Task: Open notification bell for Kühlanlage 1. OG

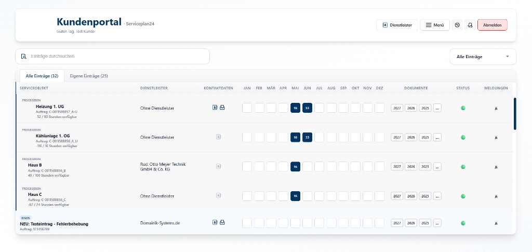Action: click(496, 137)
